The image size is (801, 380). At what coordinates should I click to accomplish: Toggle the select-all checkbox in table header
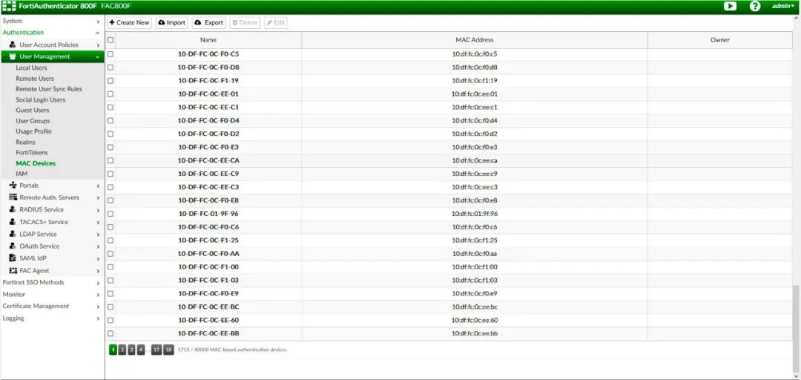point(111,40)
